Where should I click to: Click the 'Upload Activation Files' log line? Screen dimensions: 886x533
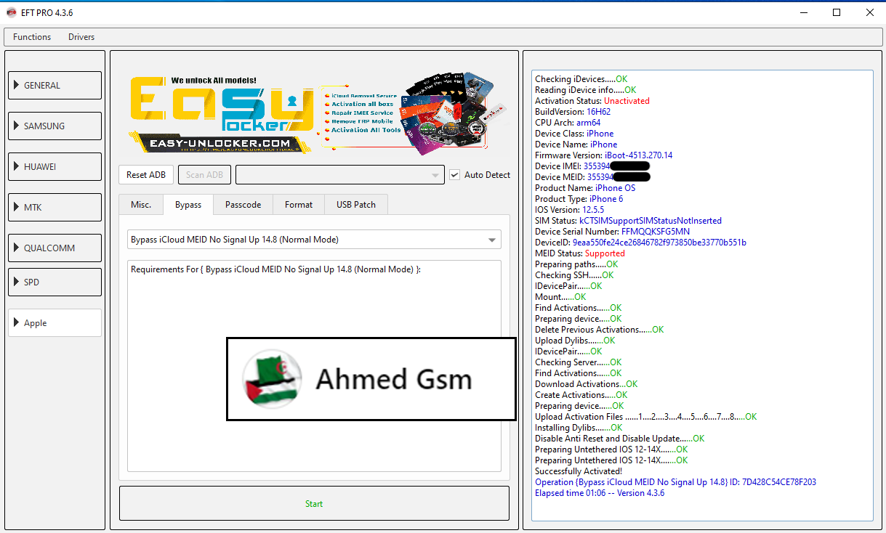pyautogui.click(x=645, y=417)
